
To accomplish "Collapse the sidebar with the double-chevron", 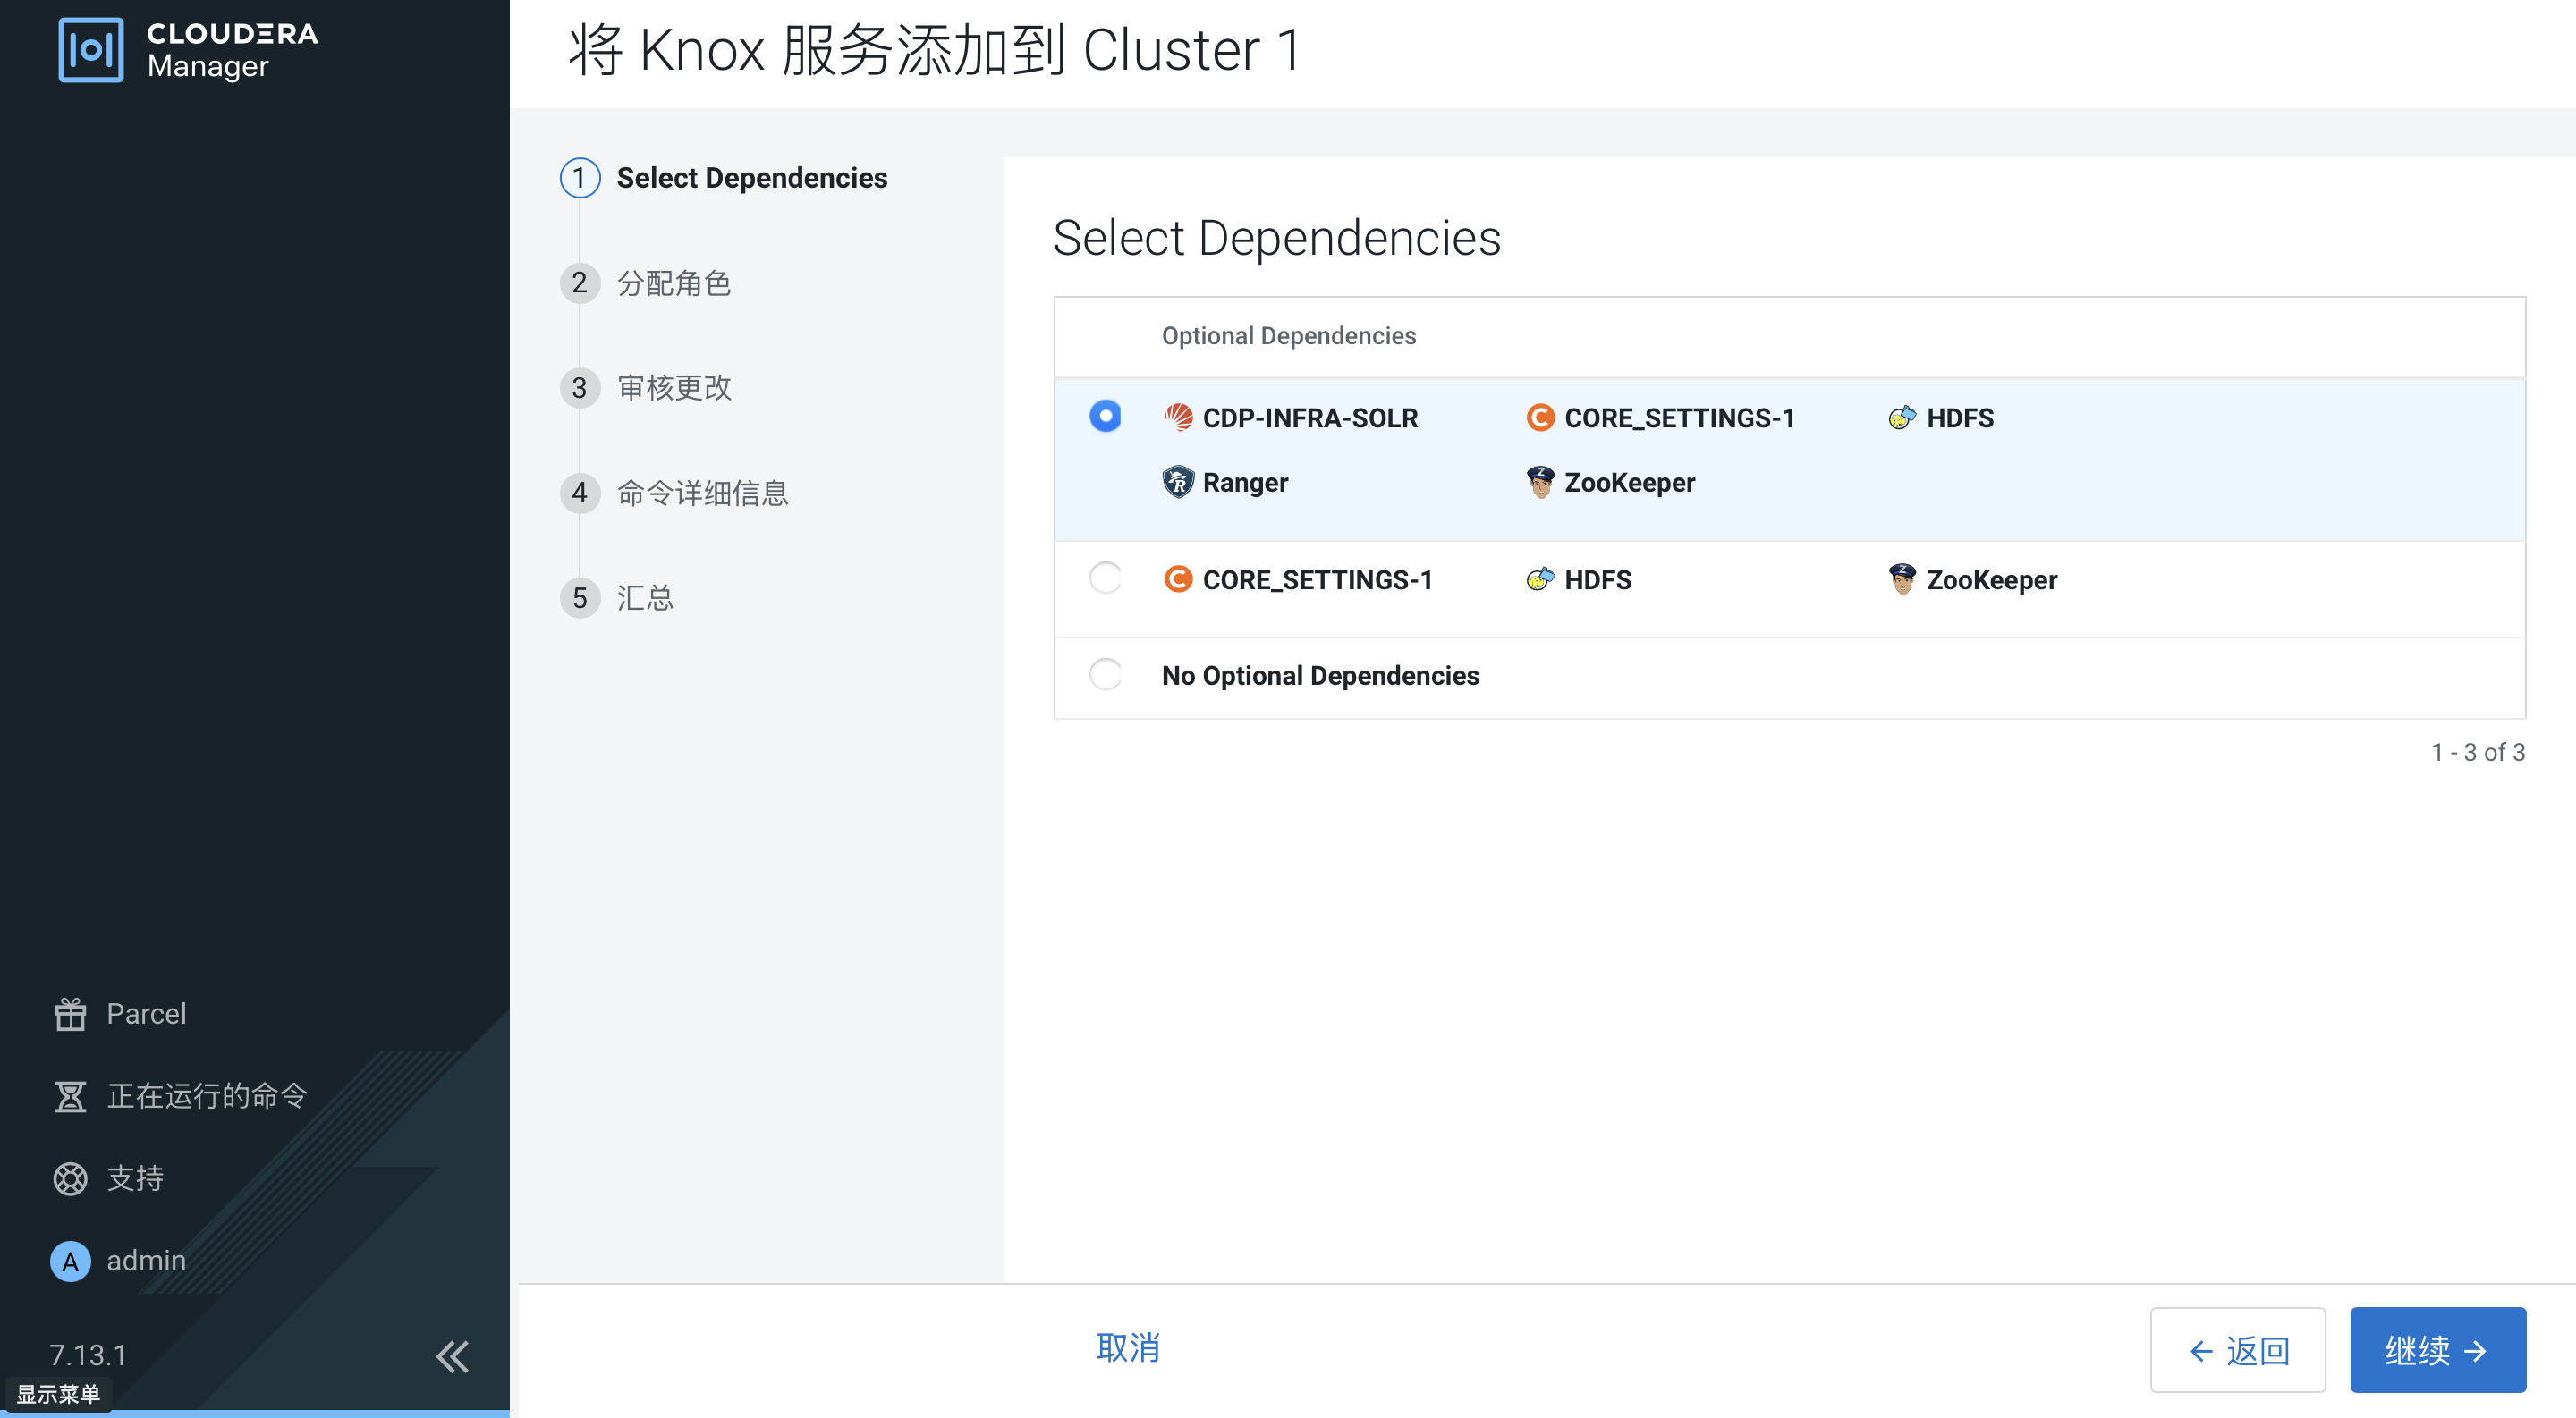I will click(453, 1357).
